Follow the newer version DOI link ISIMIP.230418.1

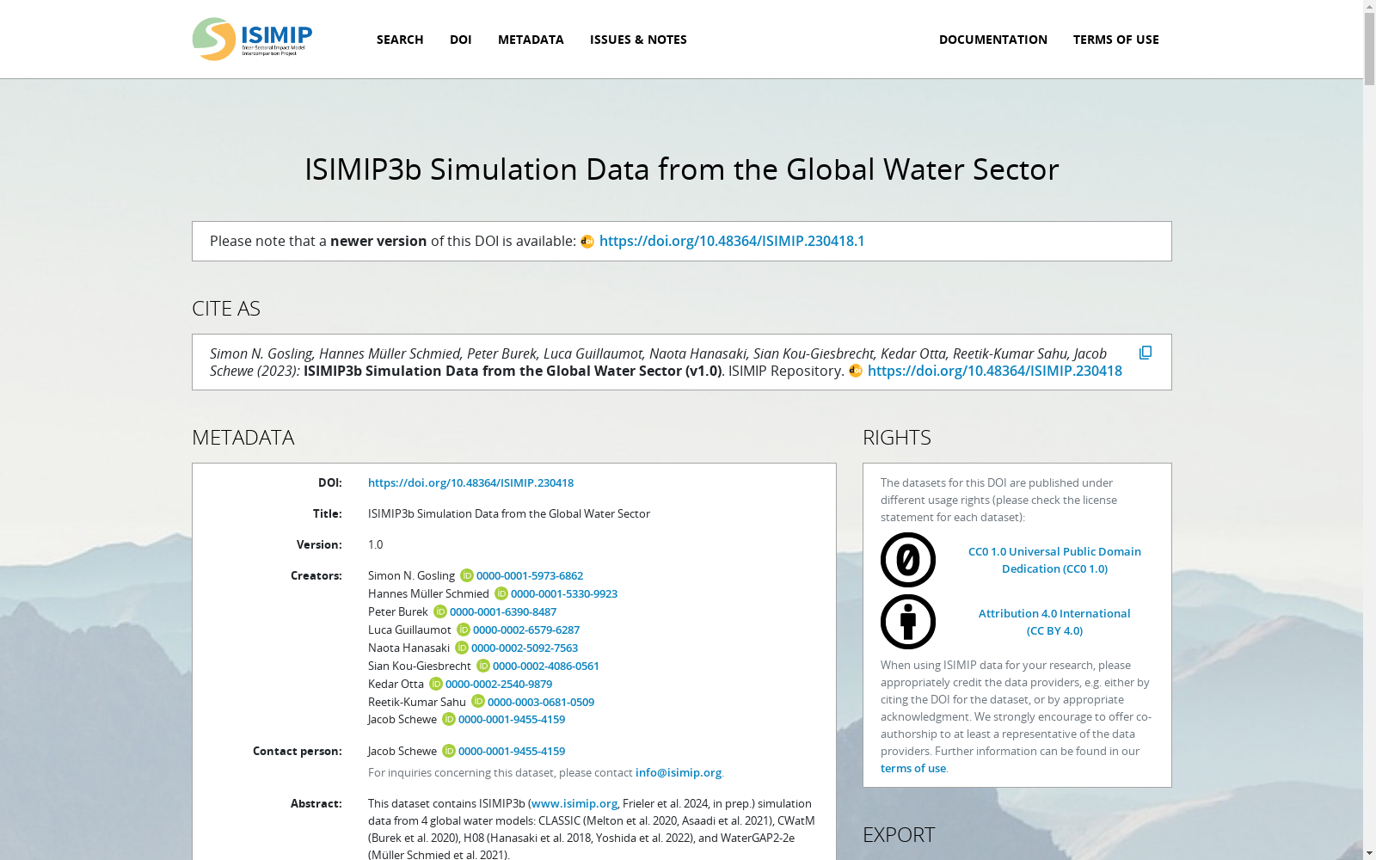click(x=732, y=241)
